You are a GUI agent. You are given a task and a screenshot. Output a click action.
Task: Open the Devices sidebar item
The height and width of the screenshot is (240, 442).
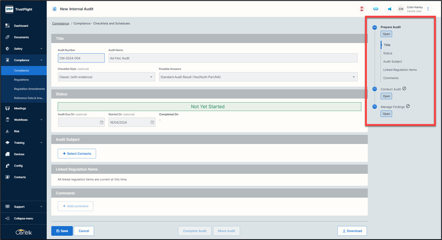click(19, 154)
